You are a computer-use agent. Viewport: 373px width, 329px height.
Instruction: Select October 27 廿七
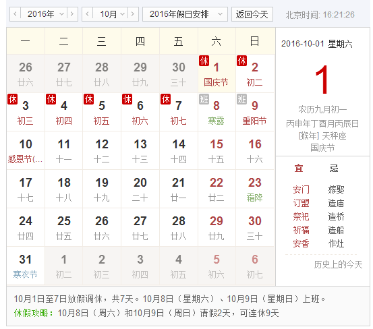(x=140, y=227)
